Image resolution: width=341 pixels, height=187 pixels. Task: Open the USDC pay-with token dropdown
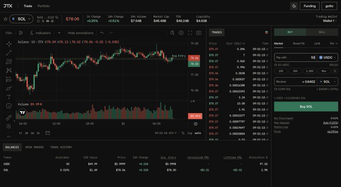coord(327,57)
